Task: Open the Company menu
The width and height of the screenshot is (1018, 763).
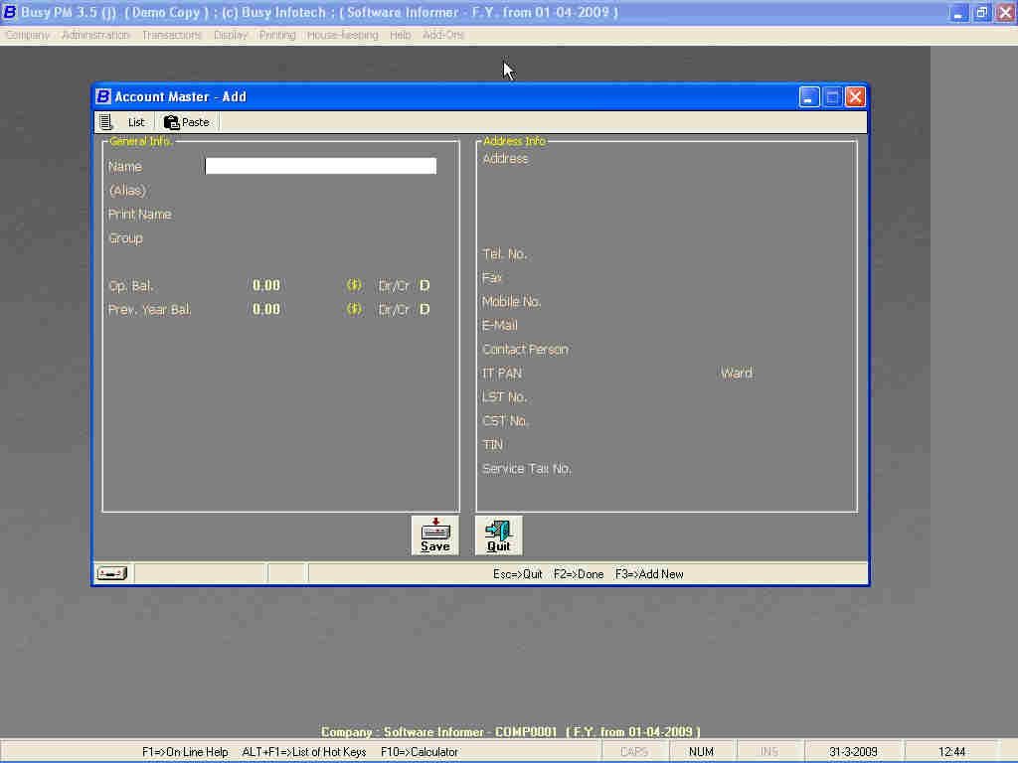Action: 27,35
